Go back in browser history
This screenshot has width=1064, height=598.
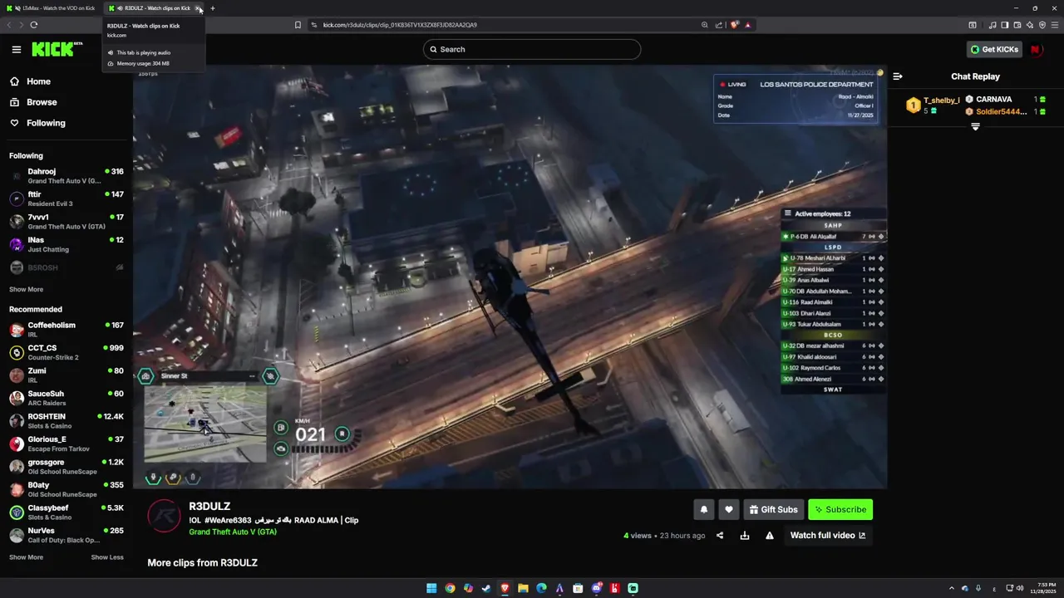pyautogui.click(x=9, y=25)
